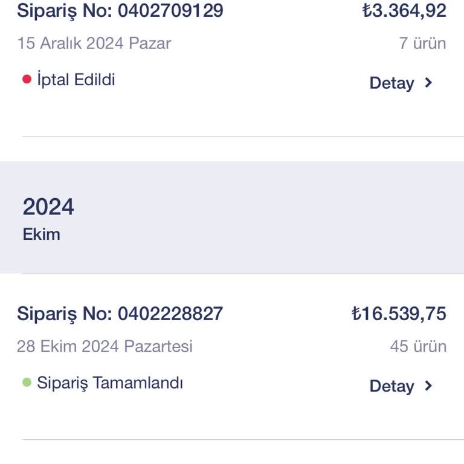Click the Ekim month label
The width and height of the screenshot is (464, 464).
coord(42,234)
